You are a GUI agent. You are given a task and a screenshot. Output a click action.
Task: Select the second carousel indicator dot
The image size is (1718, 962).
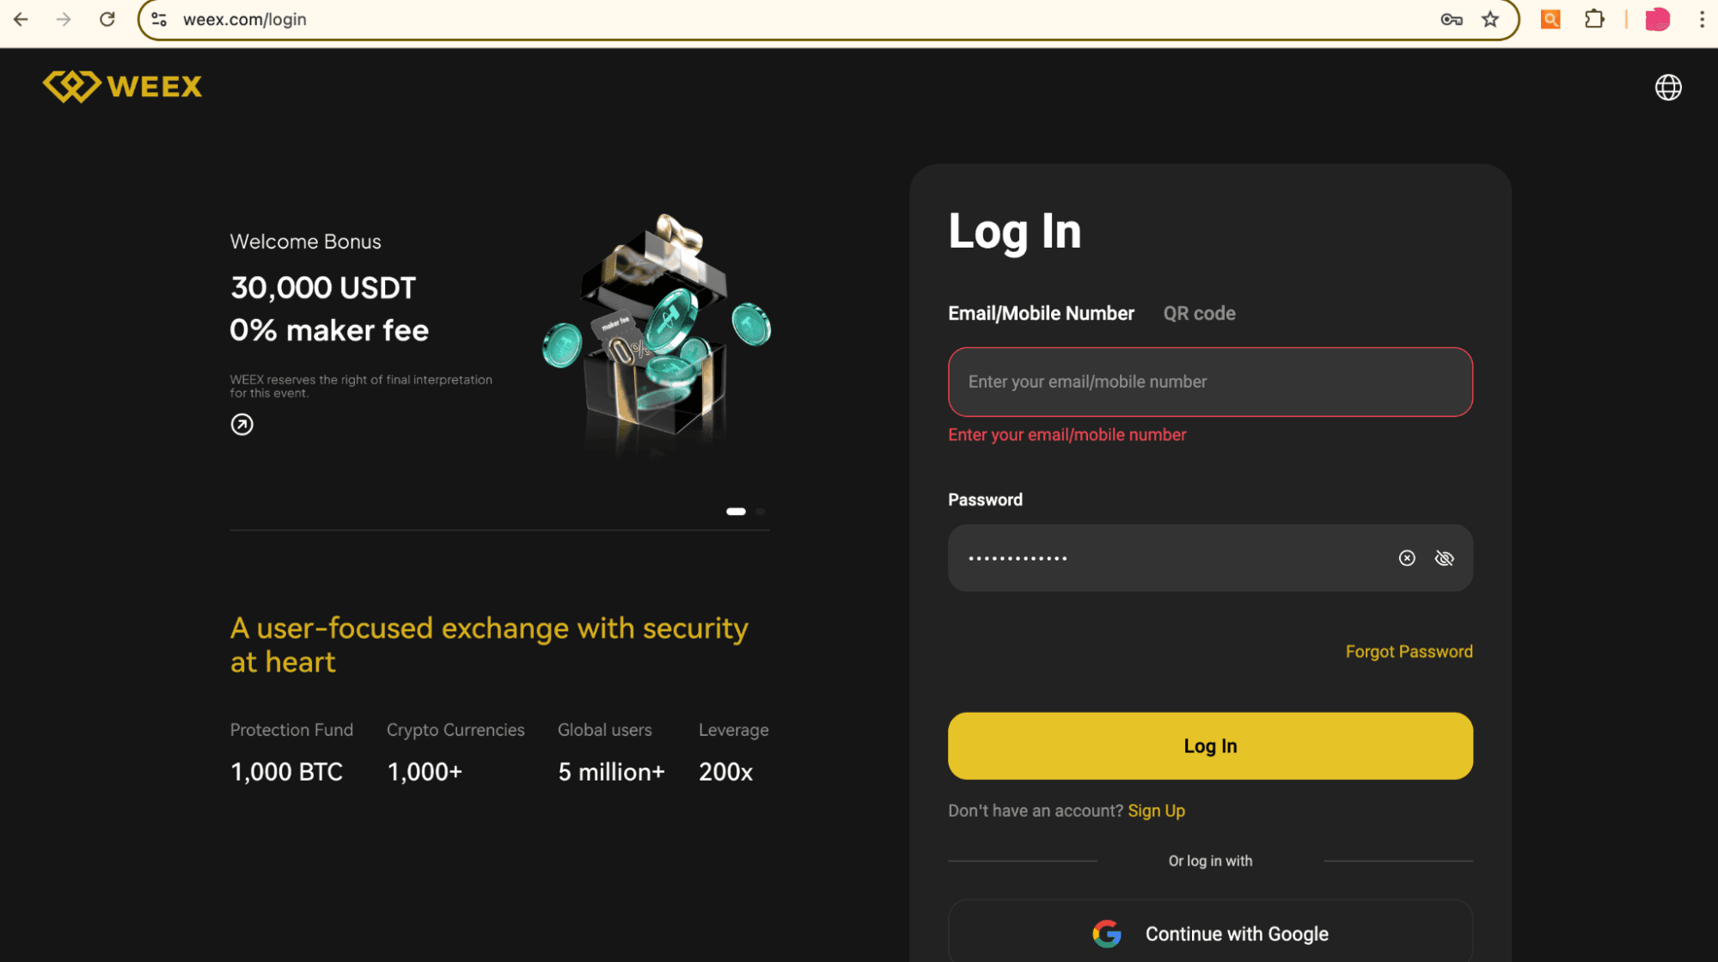click(x=760, y=512)
